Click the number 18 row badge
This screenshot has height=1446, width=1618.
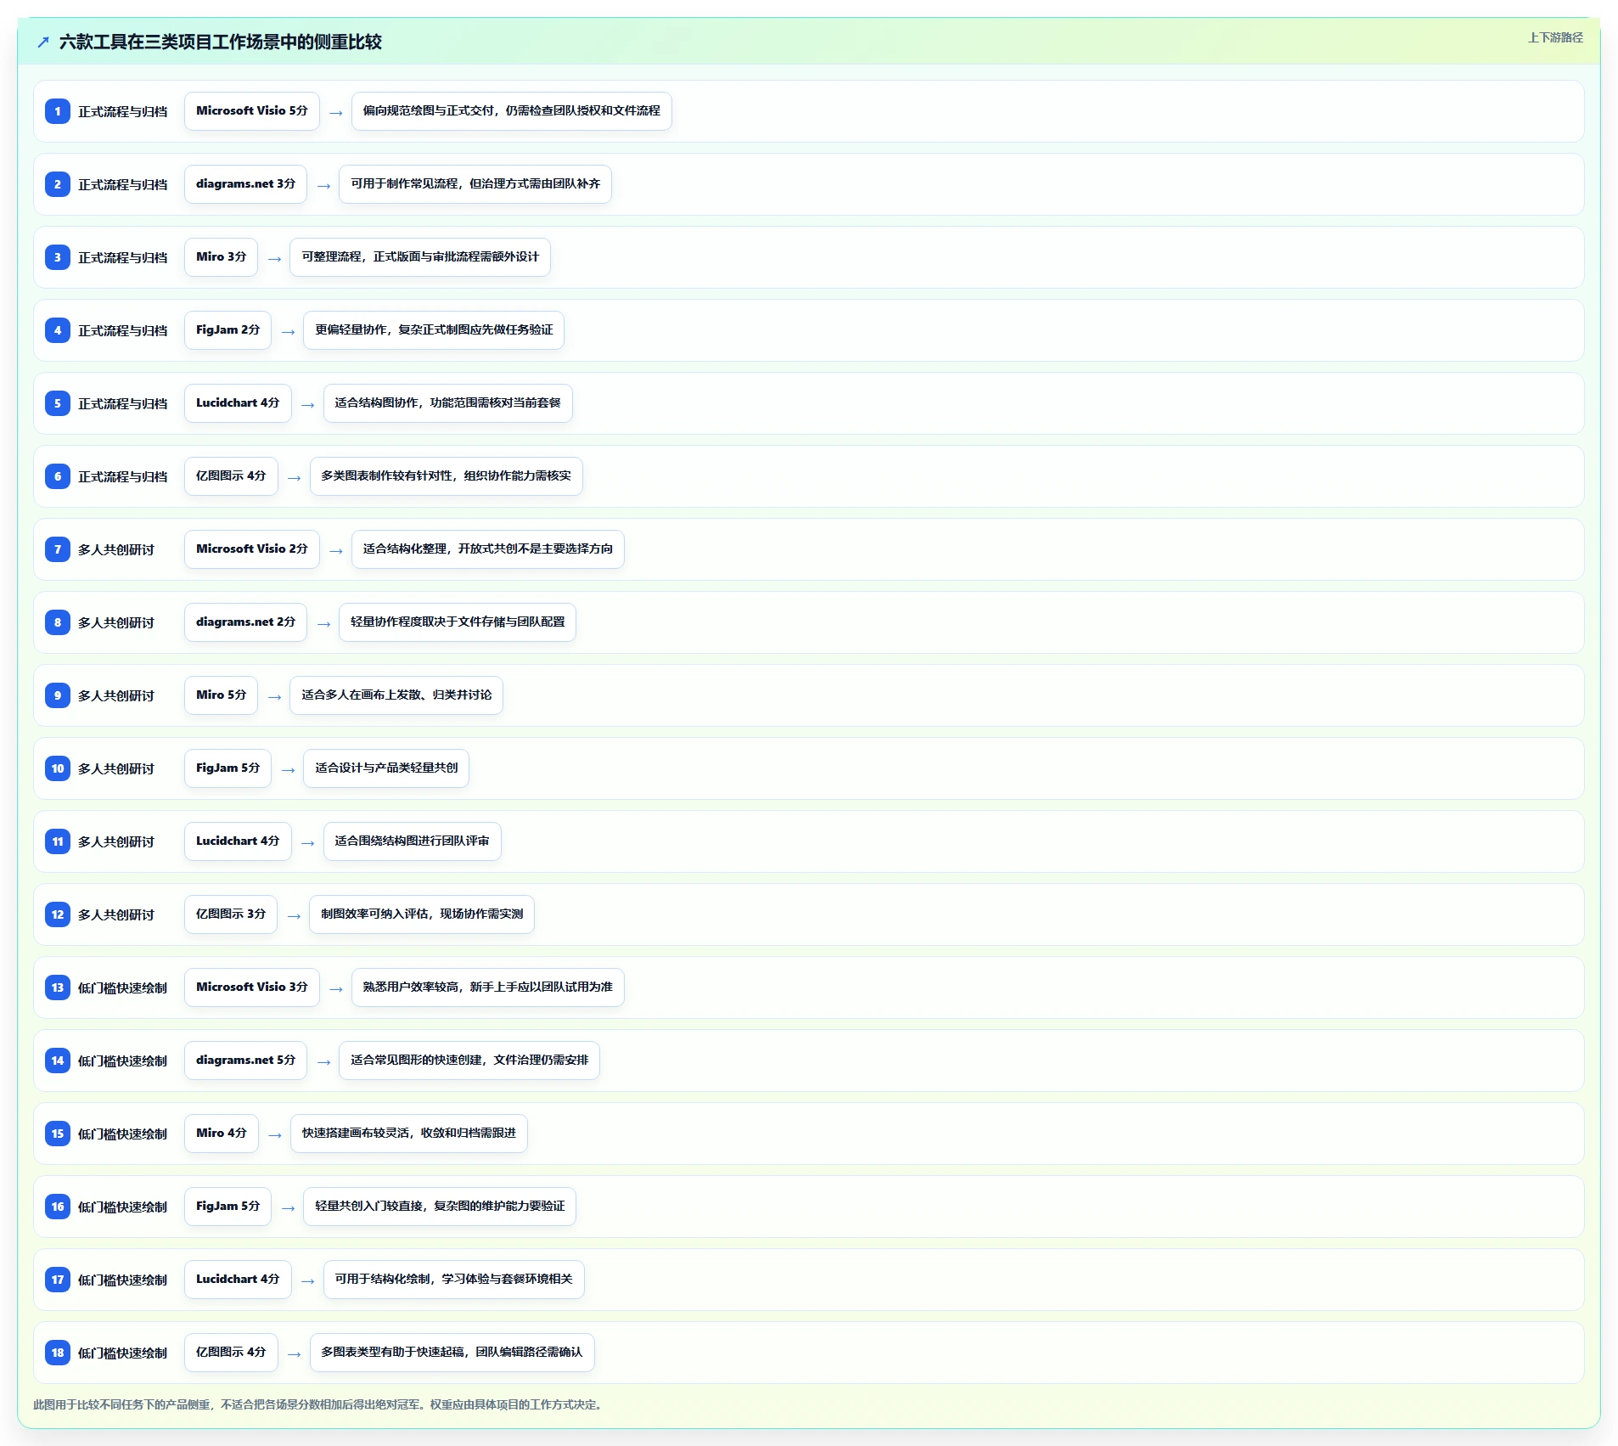pyautogui.click(x=58, y=1353)
